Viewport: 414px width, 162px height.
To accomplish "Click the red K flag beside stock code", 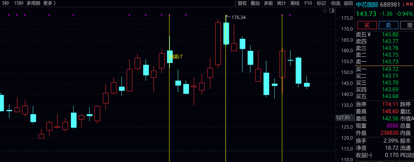I will coord(408,4).
